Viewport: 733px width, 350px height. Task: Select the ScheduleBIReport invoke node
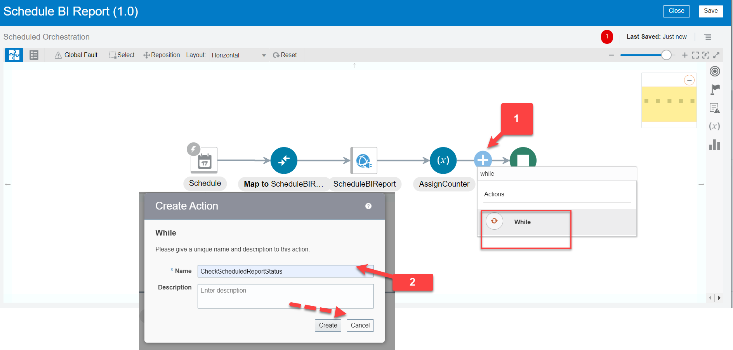[x=364, y=161]
